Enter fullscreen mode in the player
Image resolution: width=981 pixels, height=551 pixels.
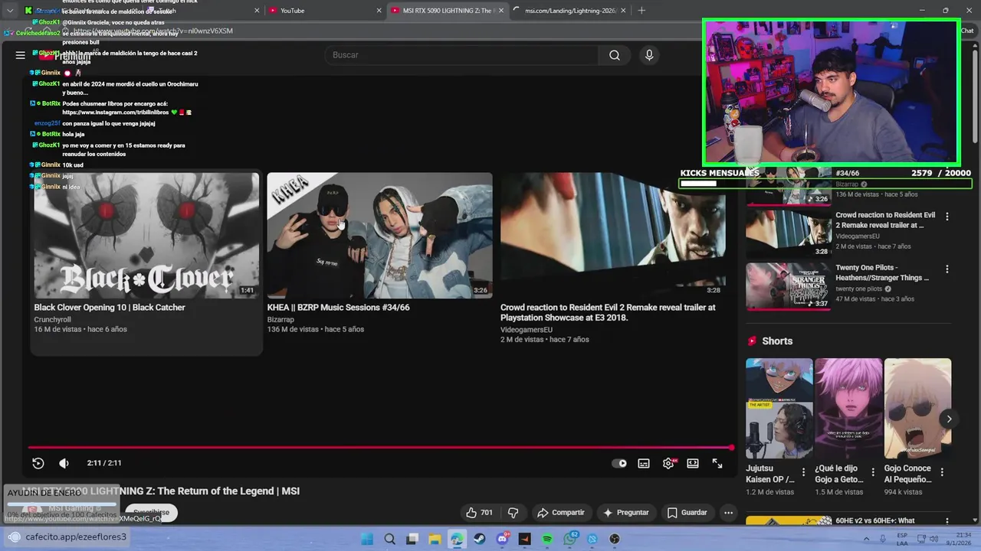pos(717,463)
